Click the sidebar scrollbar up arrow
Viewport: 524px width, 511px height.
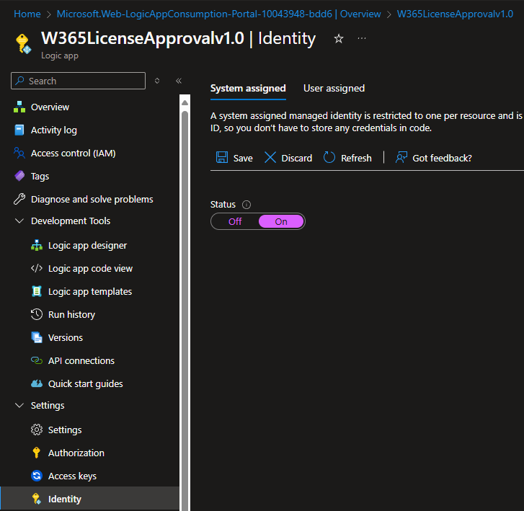click(185, 102)
